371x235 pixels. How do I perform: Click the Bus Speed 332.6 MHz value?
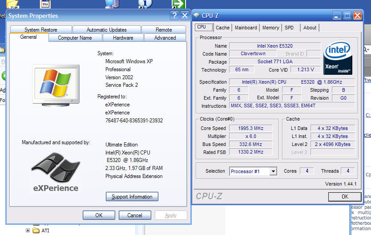click(x=250, y=144)
